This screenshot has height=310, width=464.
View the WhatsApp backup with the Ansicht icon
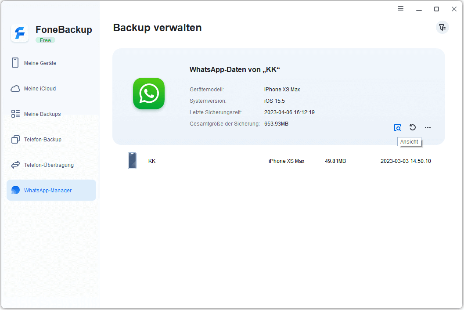(x=397, y=128)
